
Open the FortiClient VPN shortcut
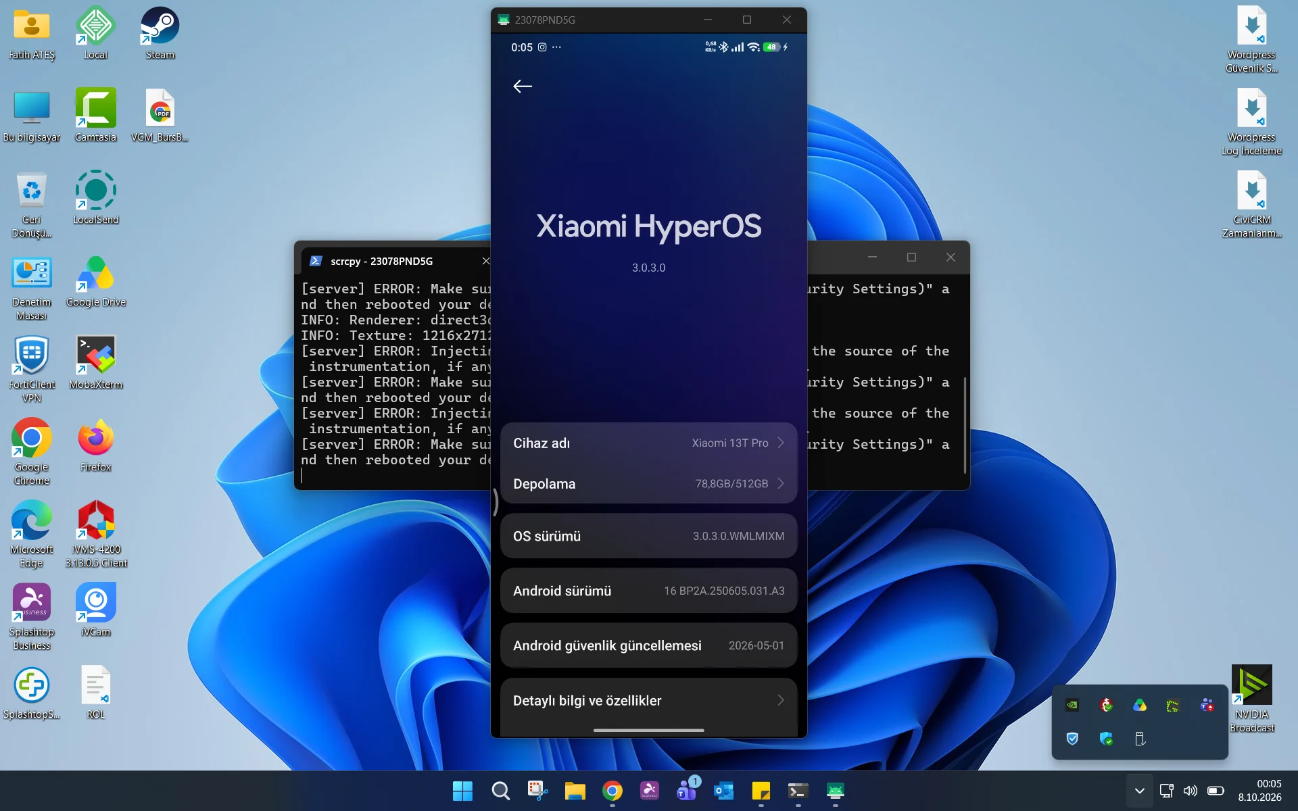coord(32,369)
